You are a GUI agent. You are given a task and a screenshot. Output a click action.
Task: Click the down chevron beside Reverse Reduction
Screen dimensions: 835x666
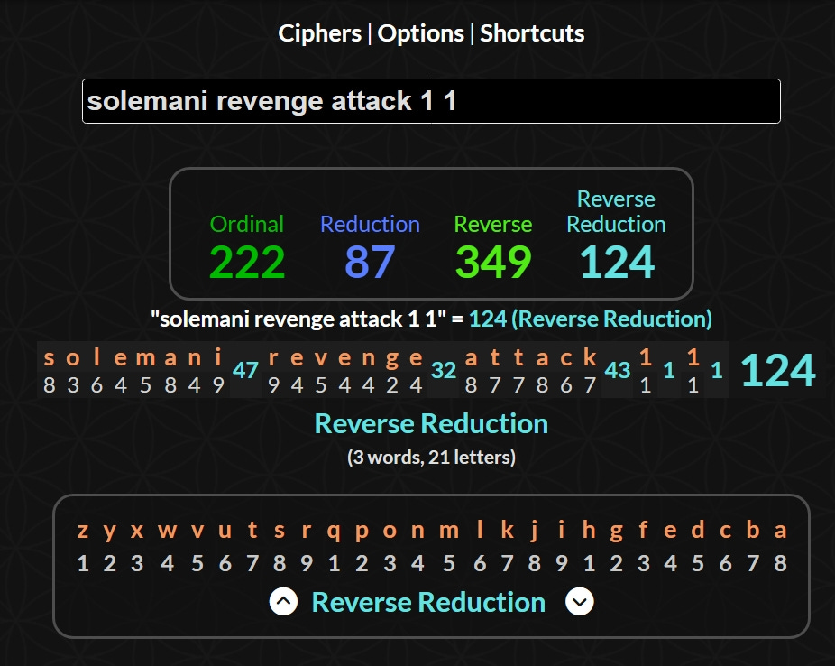(580, 602)
